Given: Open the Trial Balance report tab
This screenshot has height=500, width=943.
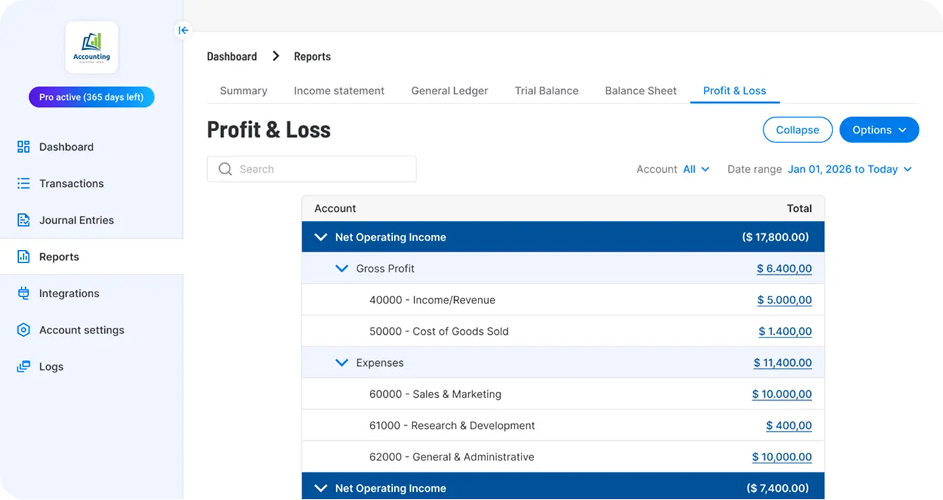Looking at the screenshot, I should (547, 90).
